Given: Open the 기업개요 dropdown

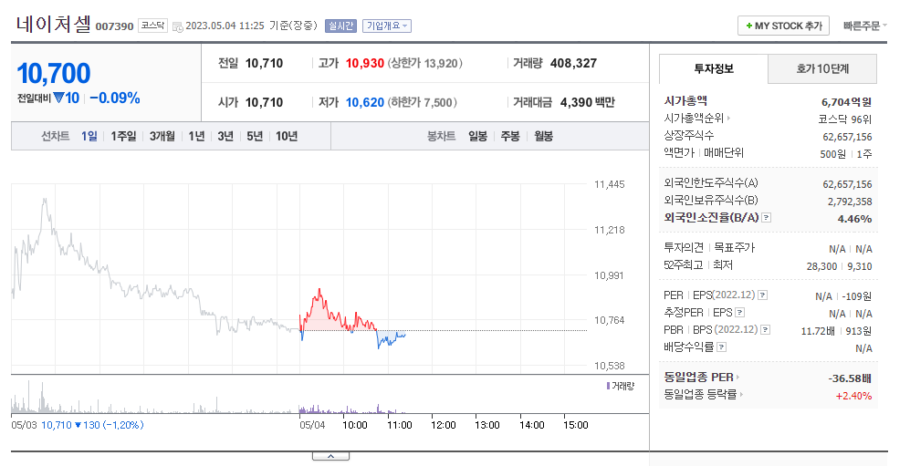Looking at the screenshot, I should [x=386, y=26].
